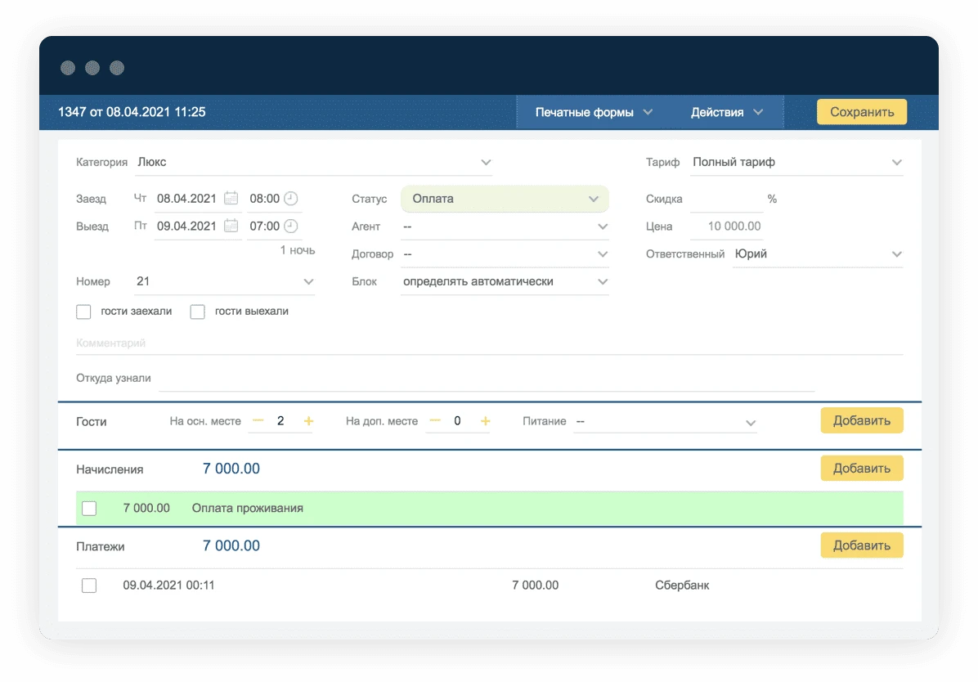This screenshot has height=682, width=978.
Task: Click the '1 ночь' stay length text
Action: (x=298, y=250)
